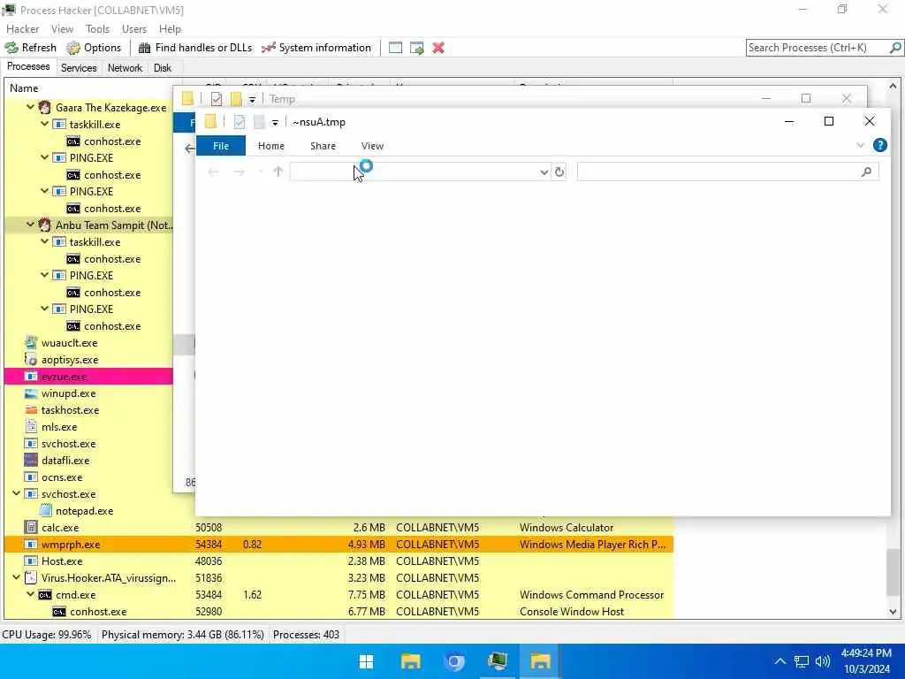The image size is (905, 679).
Task: Open Home ribbon tab in ~nsuA.tmp window
Action: (x=271, y=146)
